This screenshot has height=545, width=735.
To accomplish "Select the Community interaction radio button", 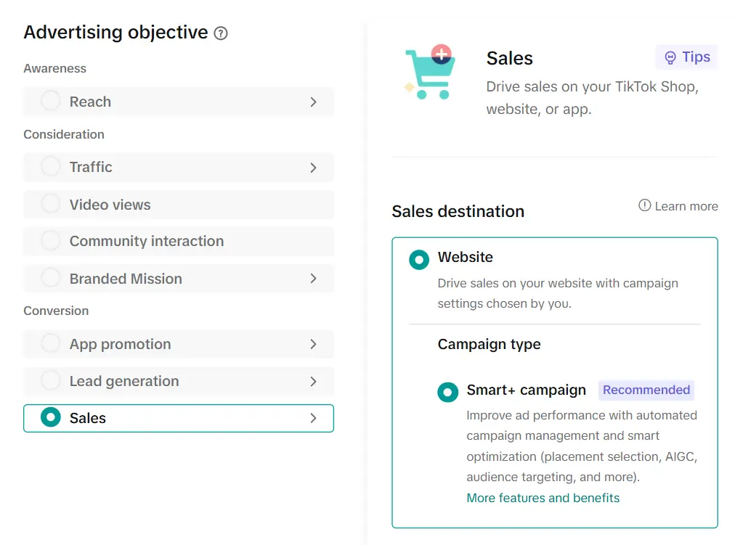I will click(x=51, y=241).
